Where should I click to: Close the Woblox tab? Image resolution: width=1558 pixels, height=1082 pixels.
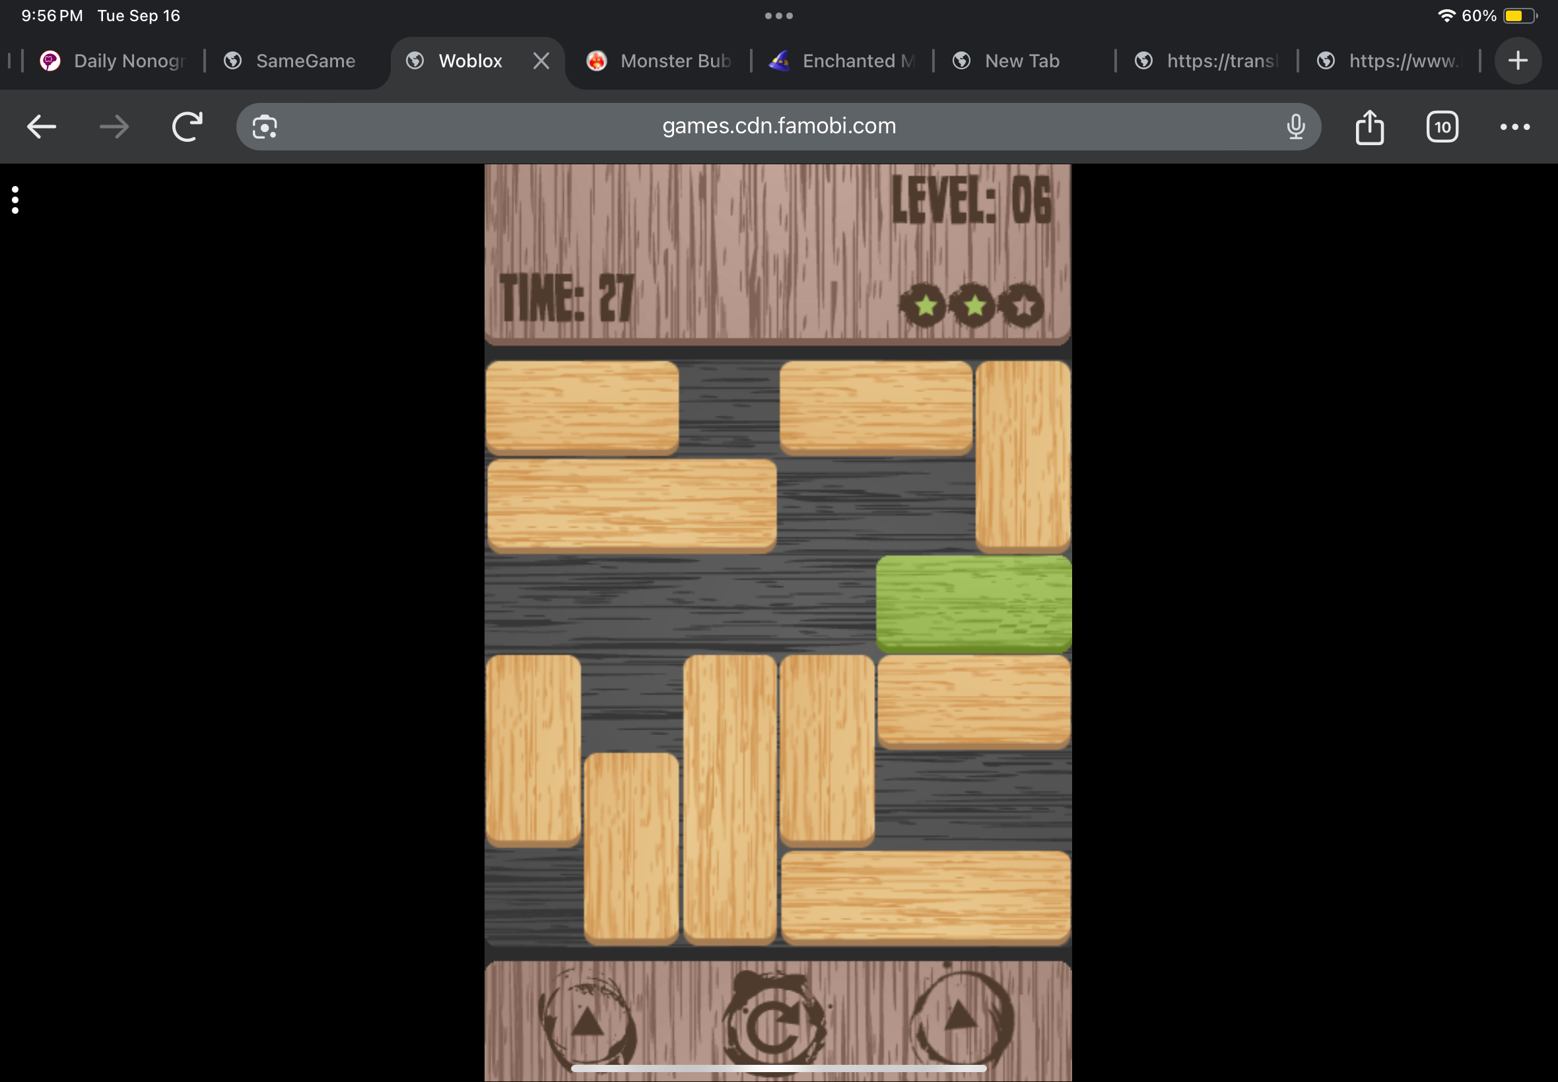[x=541, y=61]
